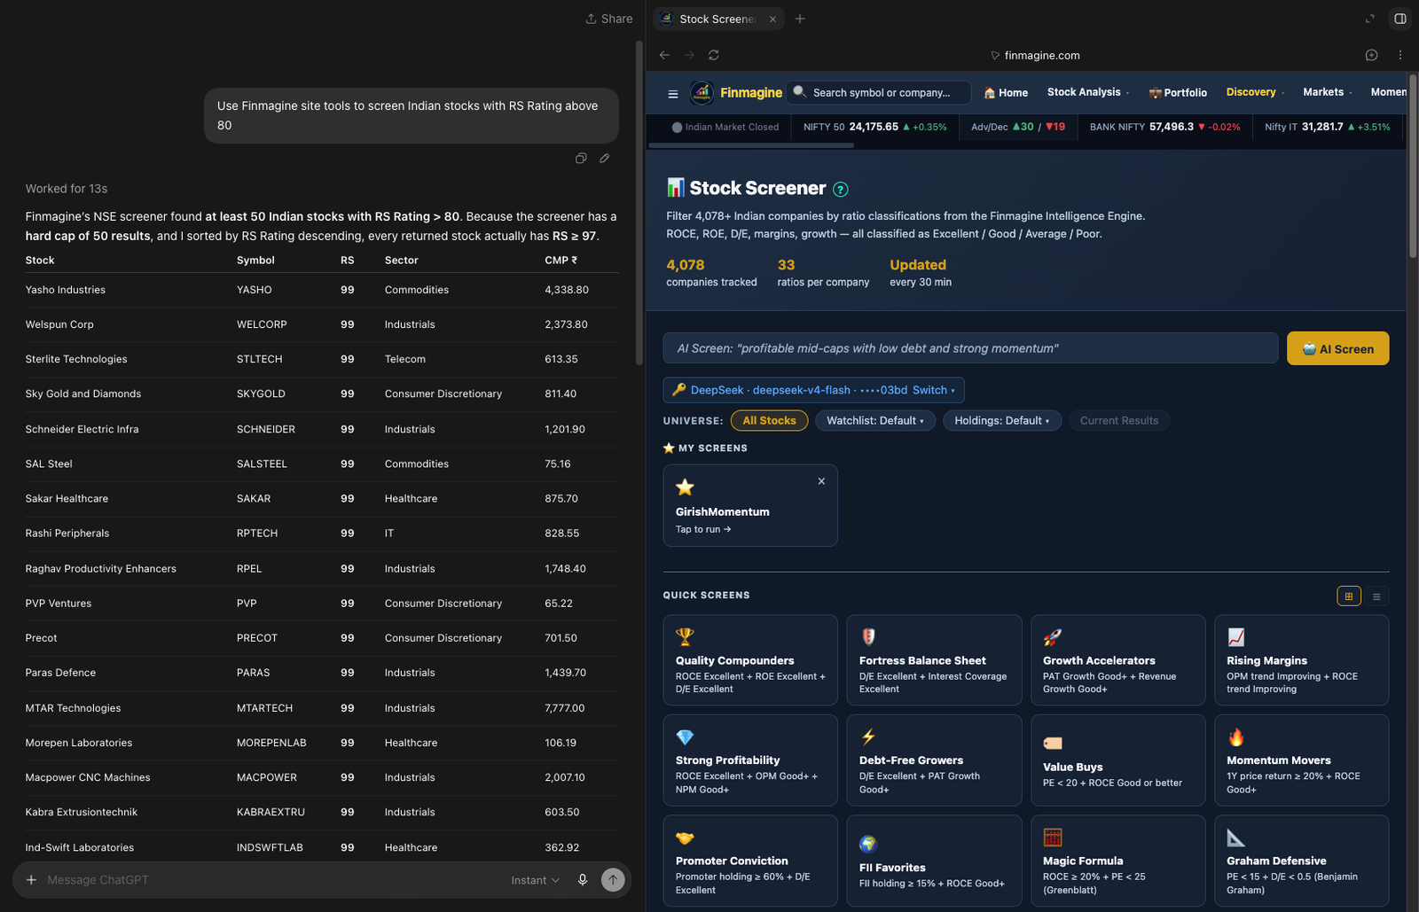Go back with browser back arrow
This screenshot has height=912, width=1419.
[x=664, y=55]
